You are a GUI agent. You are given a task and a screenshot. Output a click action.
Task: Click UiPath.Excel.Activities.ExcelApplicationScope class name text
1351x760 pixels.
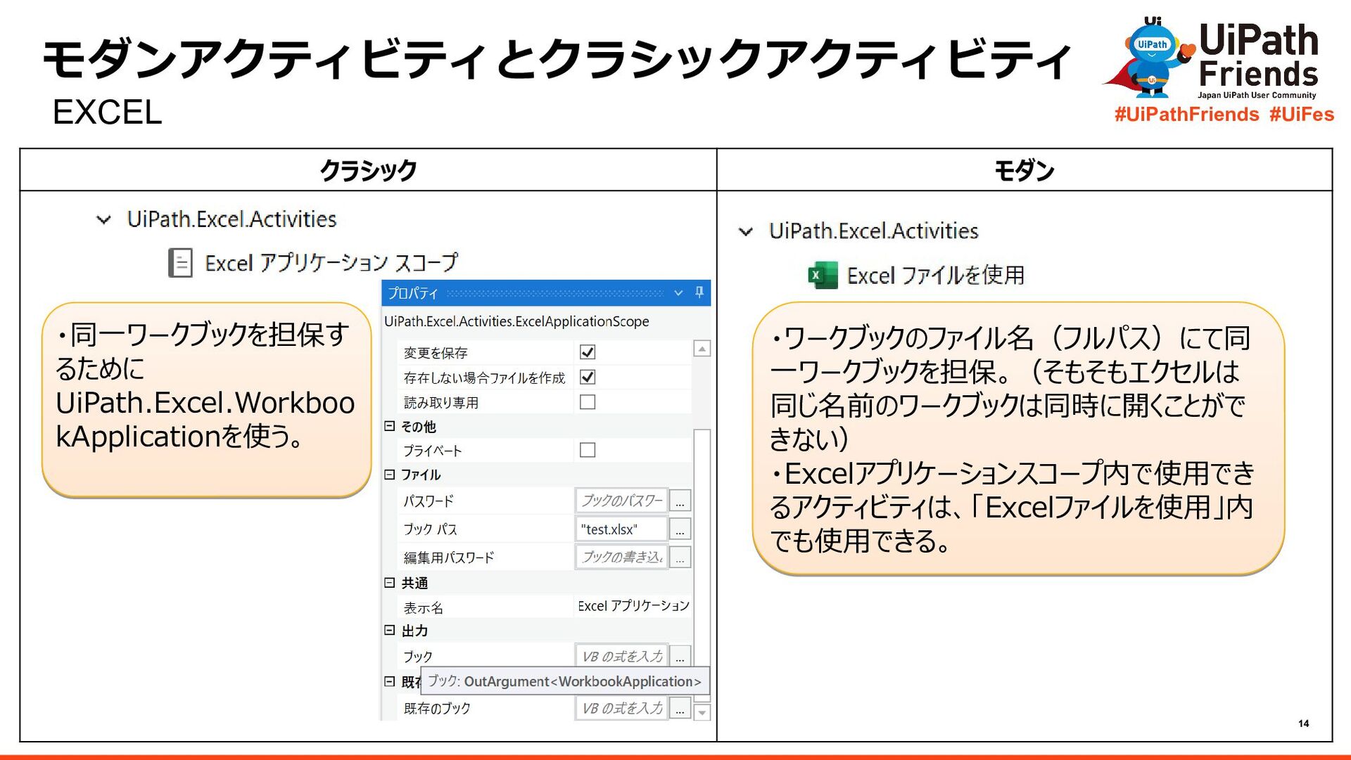pyautogui.click(x=516, y=321)
